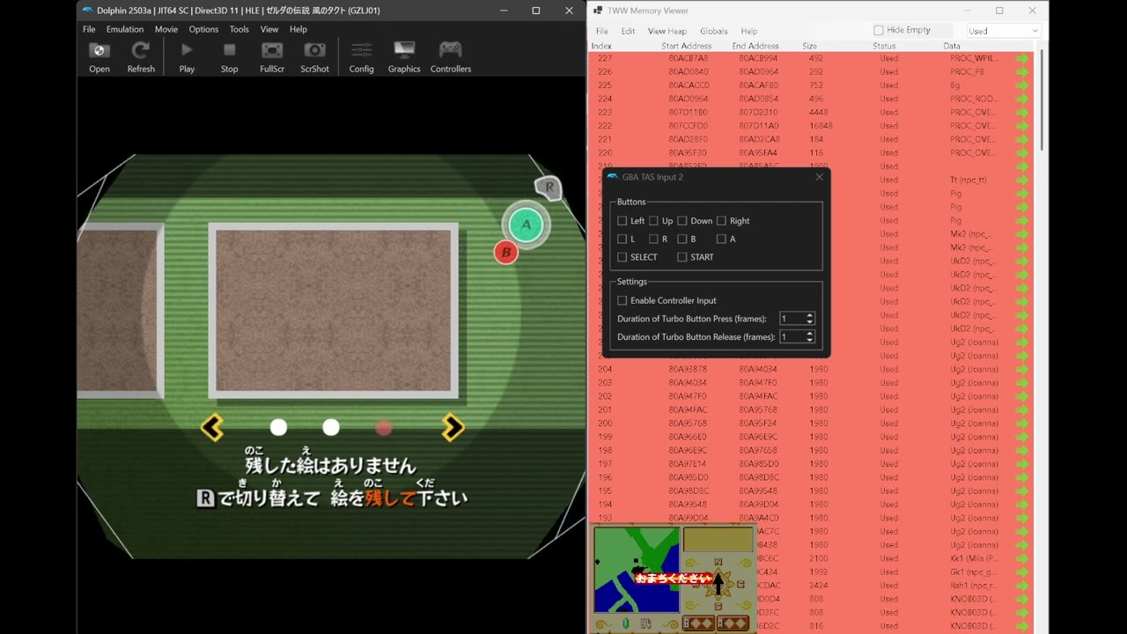
Task: Click the Memory Viewer vertical scrollbar
Action: tap(1042, 99)
